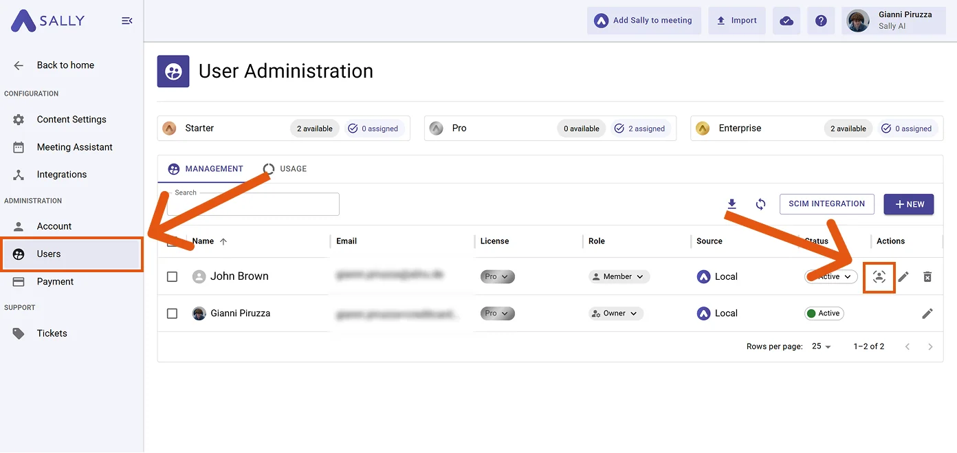The width and height of the screenshot is (957, 453).
Task: Open John Brown Active status dropdown
Action: click(x=831, y=276)
